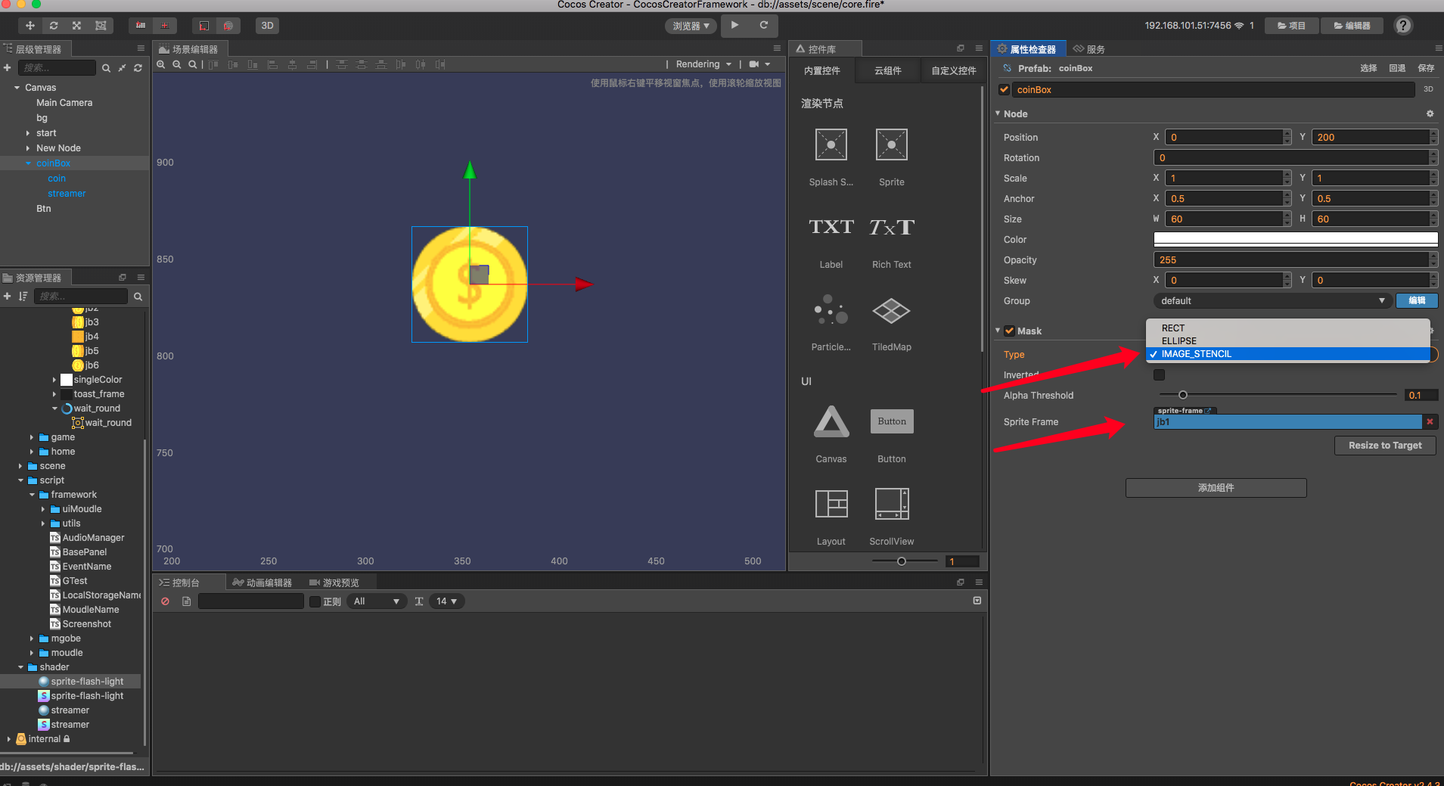Enable the coinBox node active checkbox

[1005, 89]
